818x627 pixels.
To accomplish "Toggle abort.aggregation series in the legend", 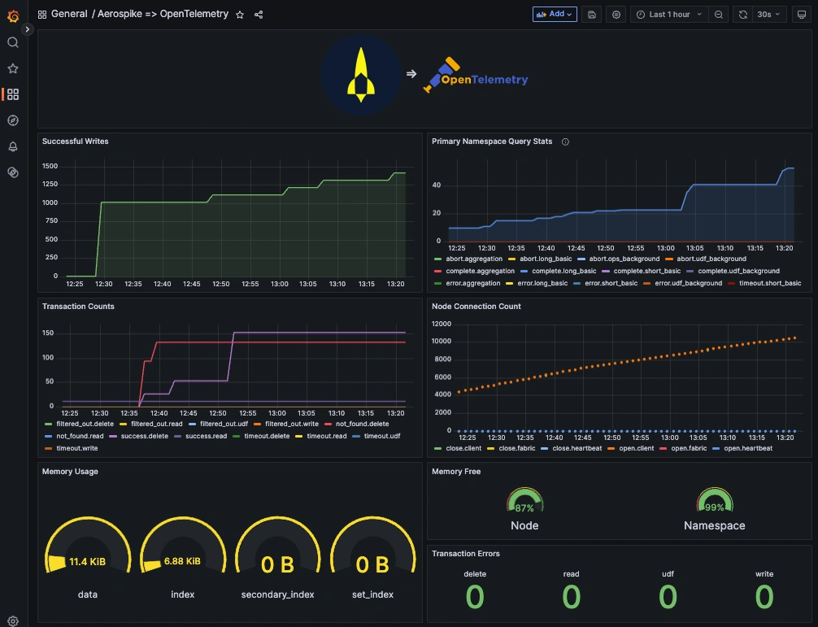I will (x=474, y=259).
